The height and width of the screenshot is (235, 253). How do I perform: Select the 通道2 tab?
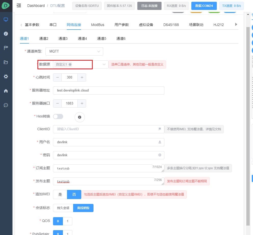click(44, 39)
